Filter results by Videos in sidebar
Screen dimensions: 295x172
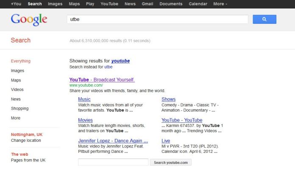point(17,90)
